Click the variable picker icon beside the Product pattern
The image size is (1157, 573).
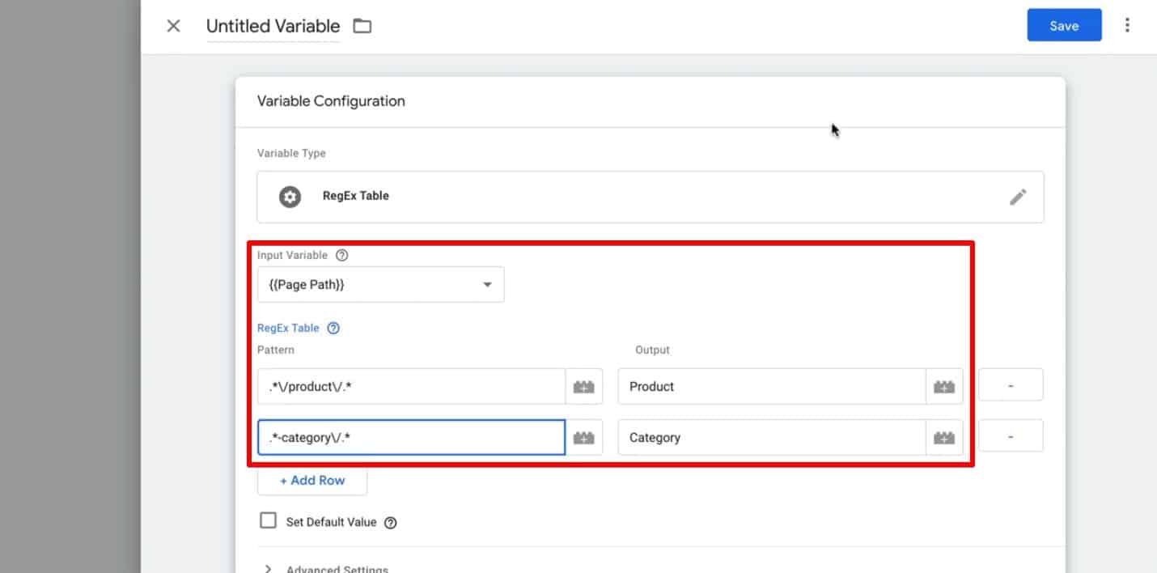click(x=585, y=386)
